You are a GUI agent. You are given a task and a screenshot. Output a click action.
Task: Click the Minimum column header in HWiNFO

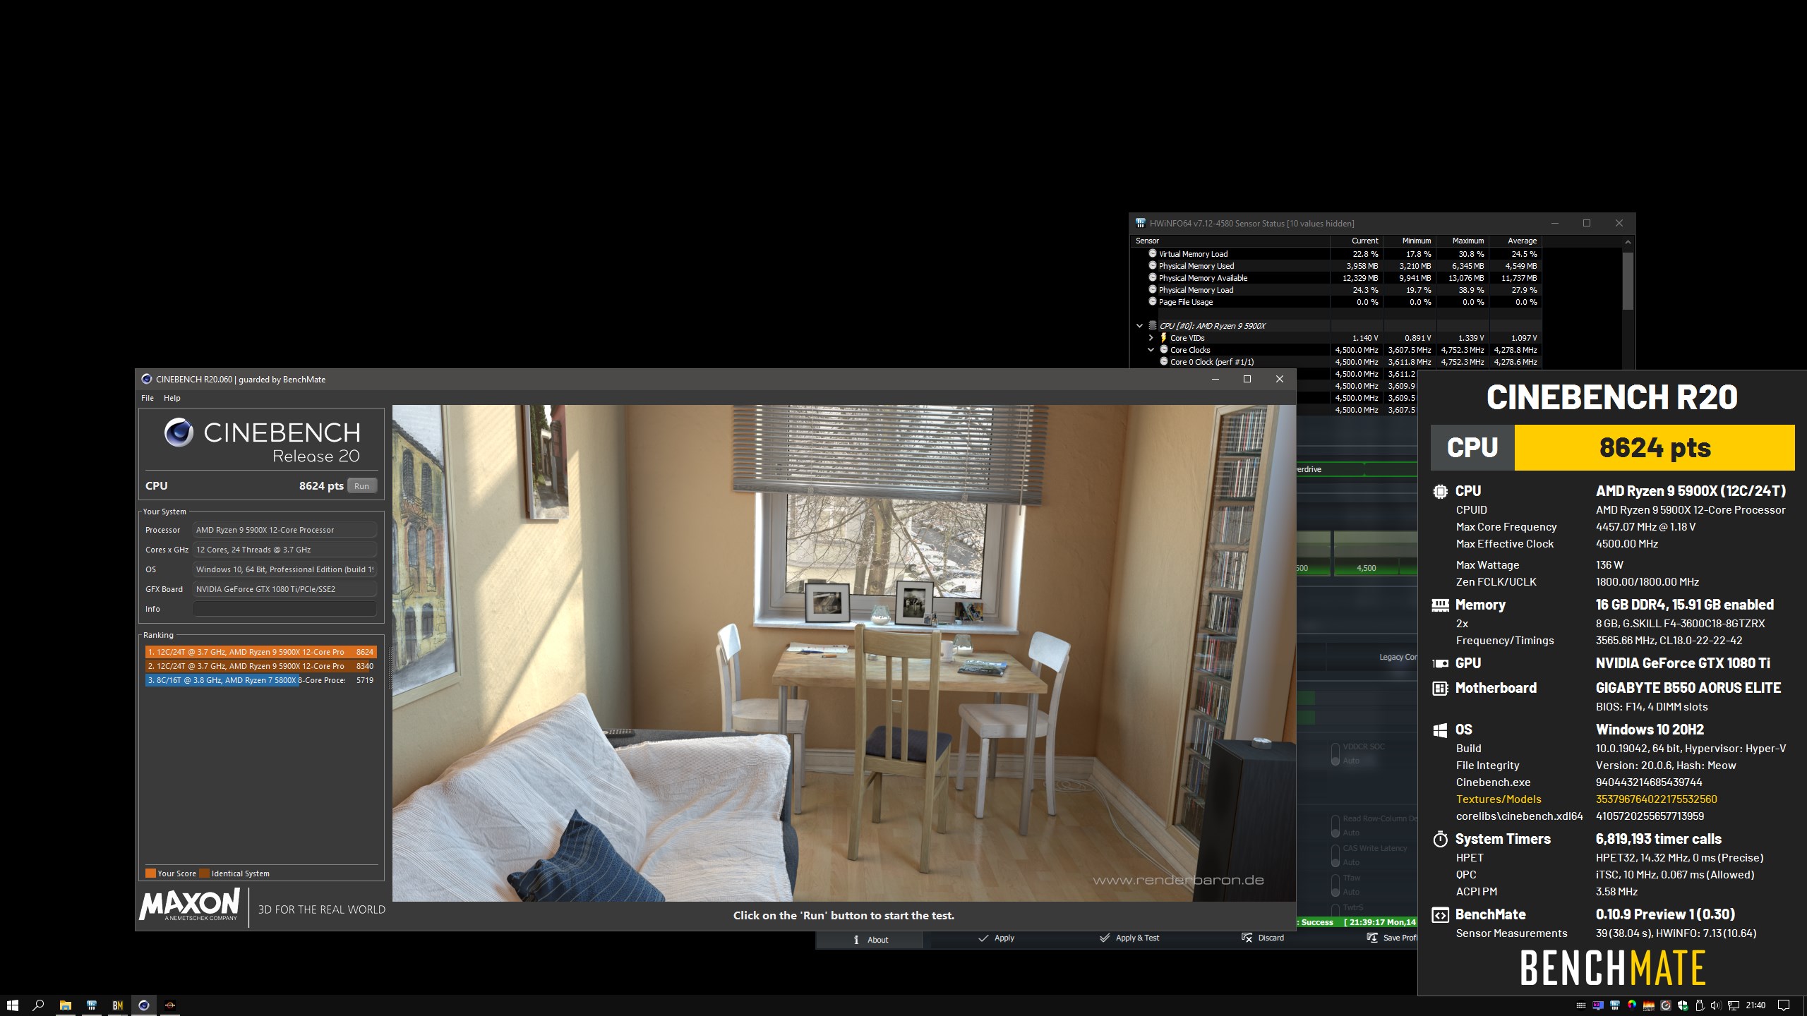1410,241
